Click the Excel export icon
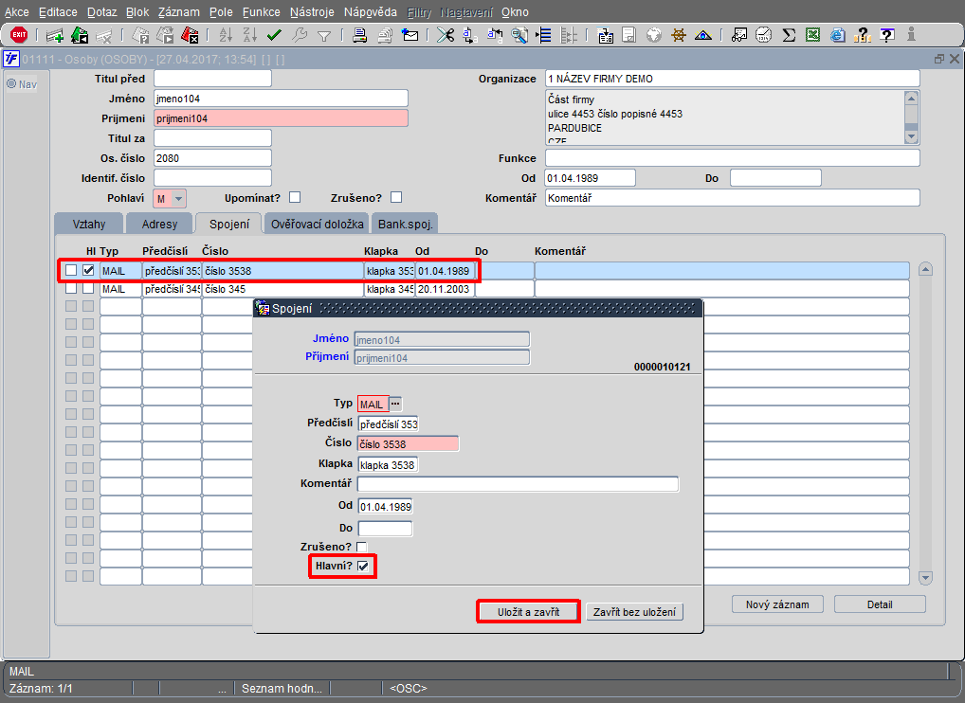 pos(813,36)
